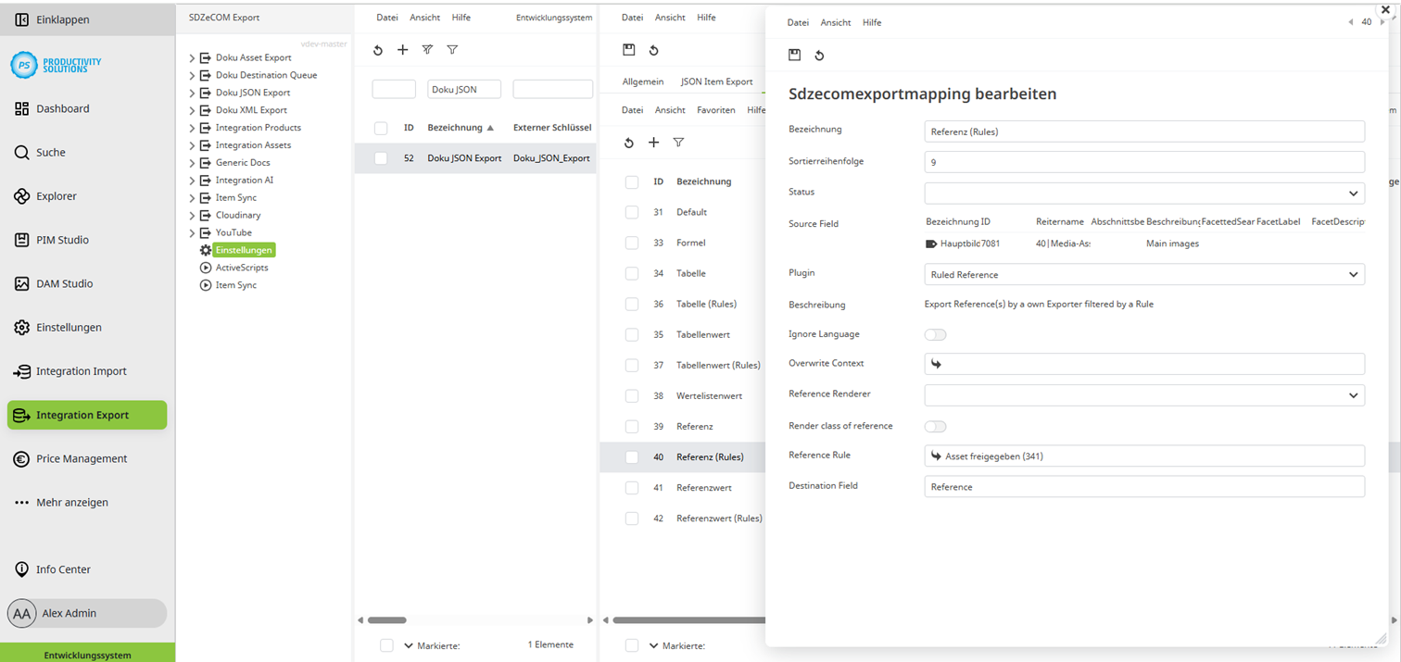This screenshot has width=1401, height=662.
Task: Click the plus icon to add a new export
Action: click(402, 50)
